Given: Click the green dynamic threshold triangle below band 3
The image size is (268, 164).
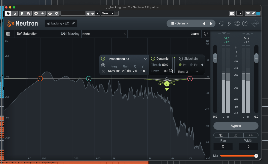Looking at the screenshot, I should tap(167, 89).
